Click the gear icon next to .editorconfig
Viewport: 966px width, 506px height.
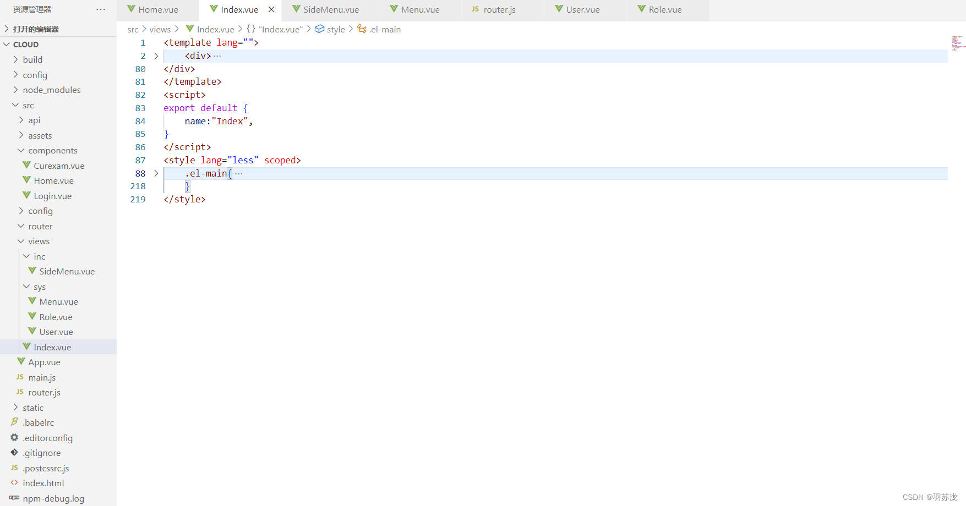(x=14, y=438)
